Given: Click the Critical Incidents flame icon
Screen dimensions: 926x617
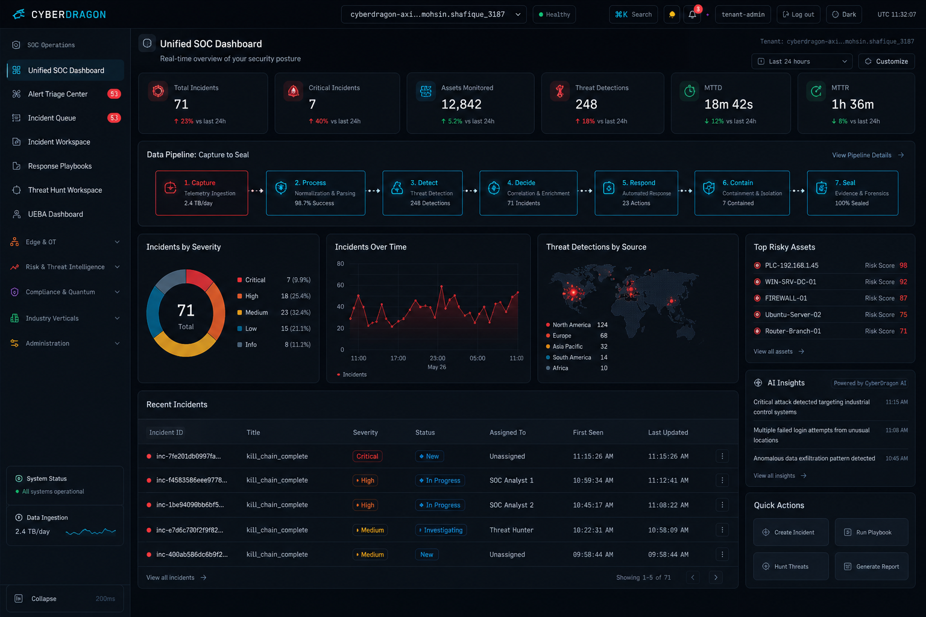Looking at the screenshot, I should [294, 91].
